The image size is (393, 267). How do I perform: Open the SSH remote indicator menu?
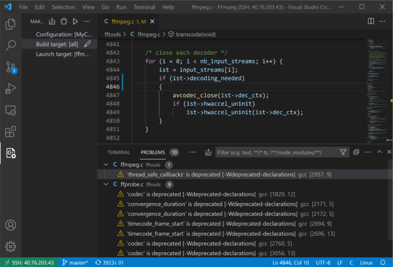click(29, 262)
